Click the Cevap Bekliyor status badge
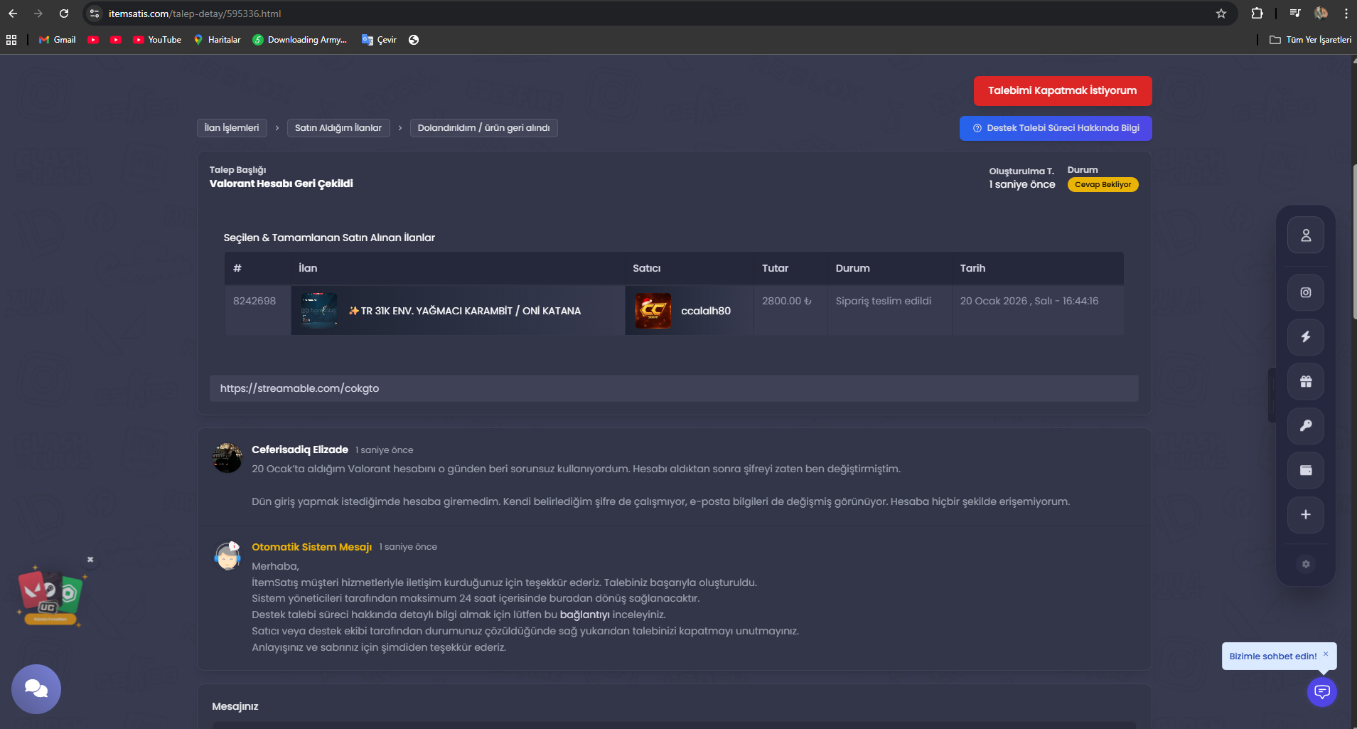The image size is (1357, 729). [1103, 185]
